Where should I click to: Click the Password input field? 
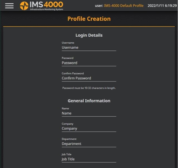pos(89,63)
